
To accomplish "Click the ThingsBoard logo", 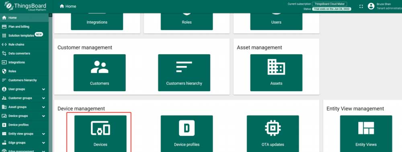I will pyautogui.click(x=26, y=6).
